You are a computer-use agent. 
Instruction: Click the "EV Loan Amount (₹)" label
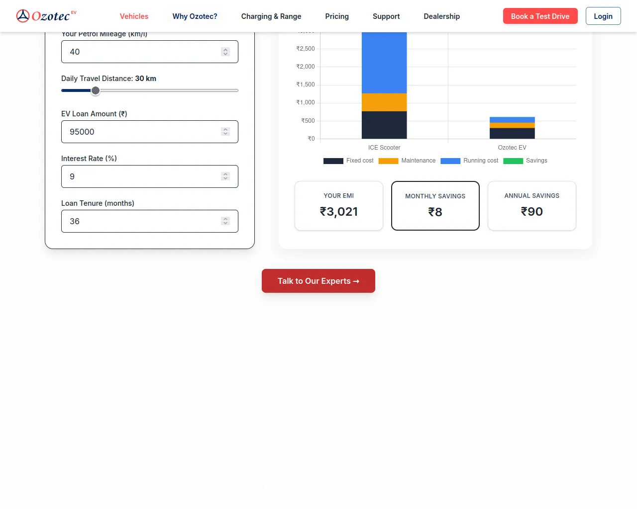(94, 114)
